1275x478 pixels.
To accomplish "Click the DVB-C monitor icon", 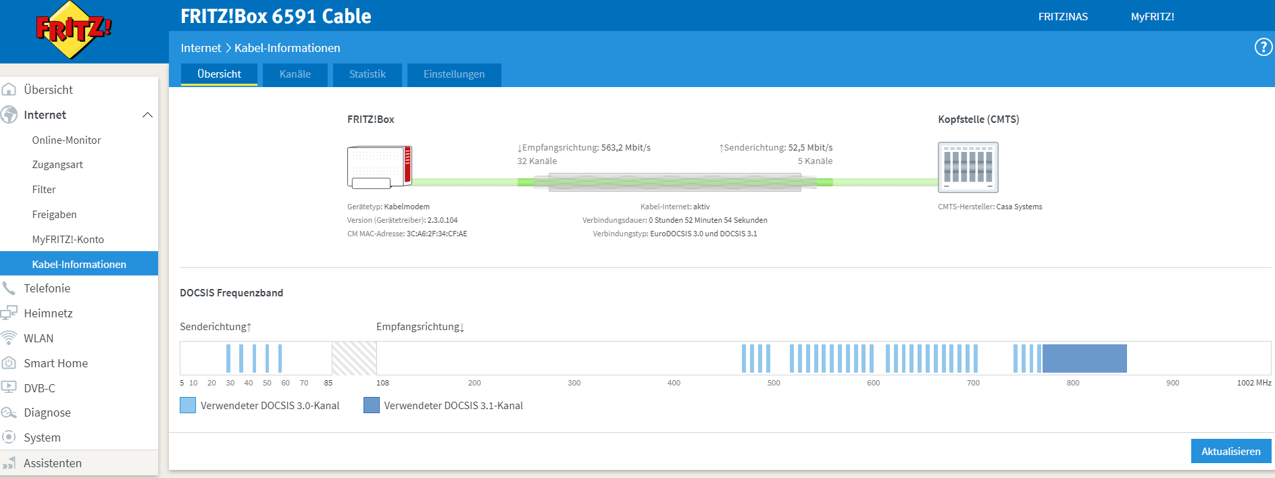I will pyautogui.click(x=9, y=388).
